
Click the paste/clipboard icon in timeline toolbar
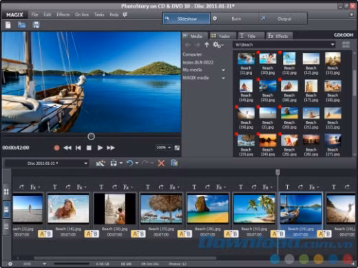[x=174, y=163]
